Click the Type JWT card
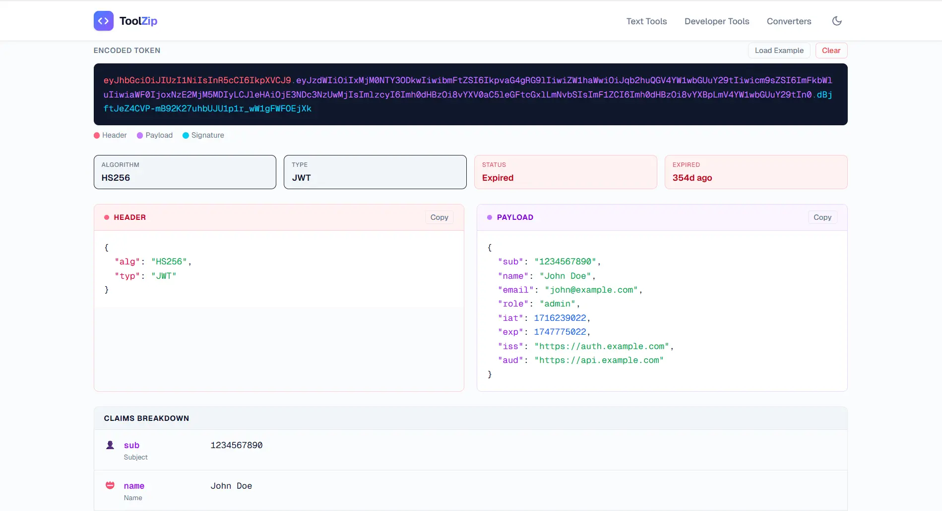The width and height of the screenshot is (942, 511). pos(375,172)
